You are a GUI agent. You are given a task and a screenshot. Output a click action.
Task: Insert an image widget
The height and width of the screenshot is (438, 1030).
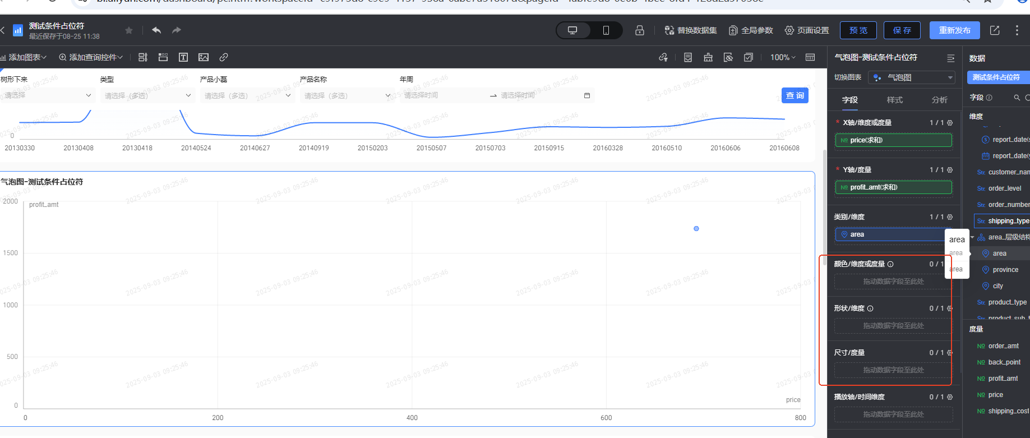204,57
